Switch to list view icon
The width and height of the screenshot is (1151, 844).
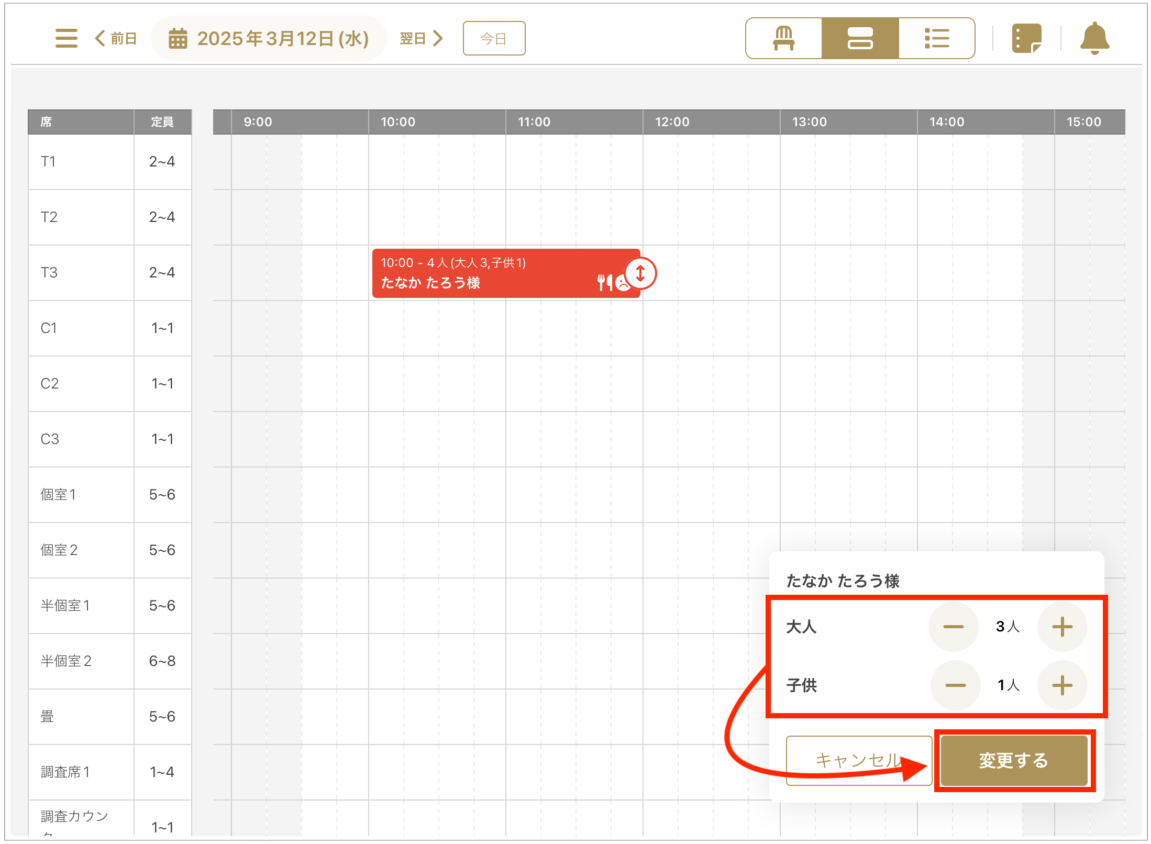(936, 38)
